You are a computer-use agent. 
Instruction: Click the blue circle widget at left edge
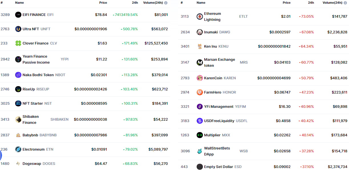coord(1,155)
